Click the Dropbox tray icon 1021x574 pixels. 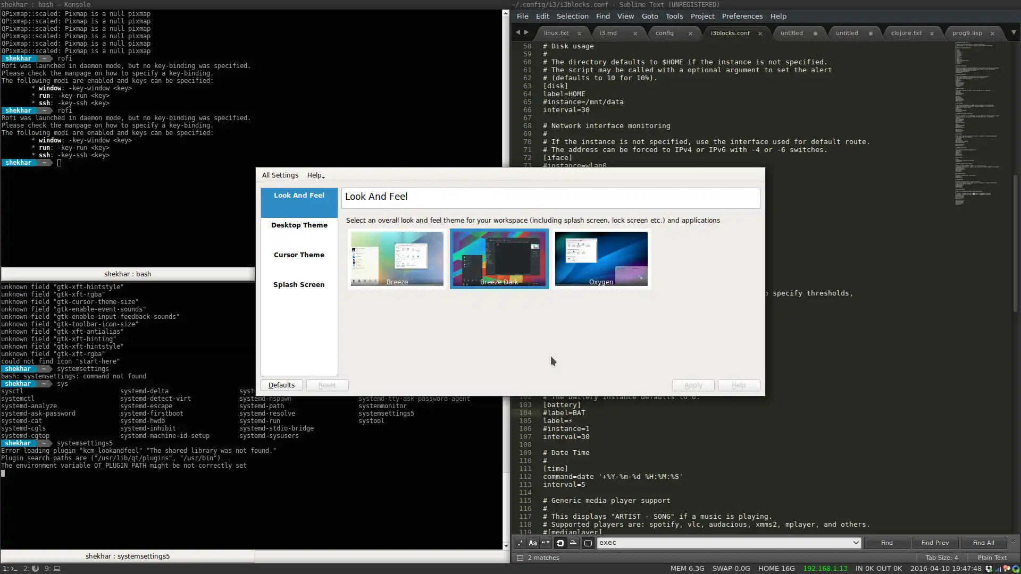click(x=989, y=568)
